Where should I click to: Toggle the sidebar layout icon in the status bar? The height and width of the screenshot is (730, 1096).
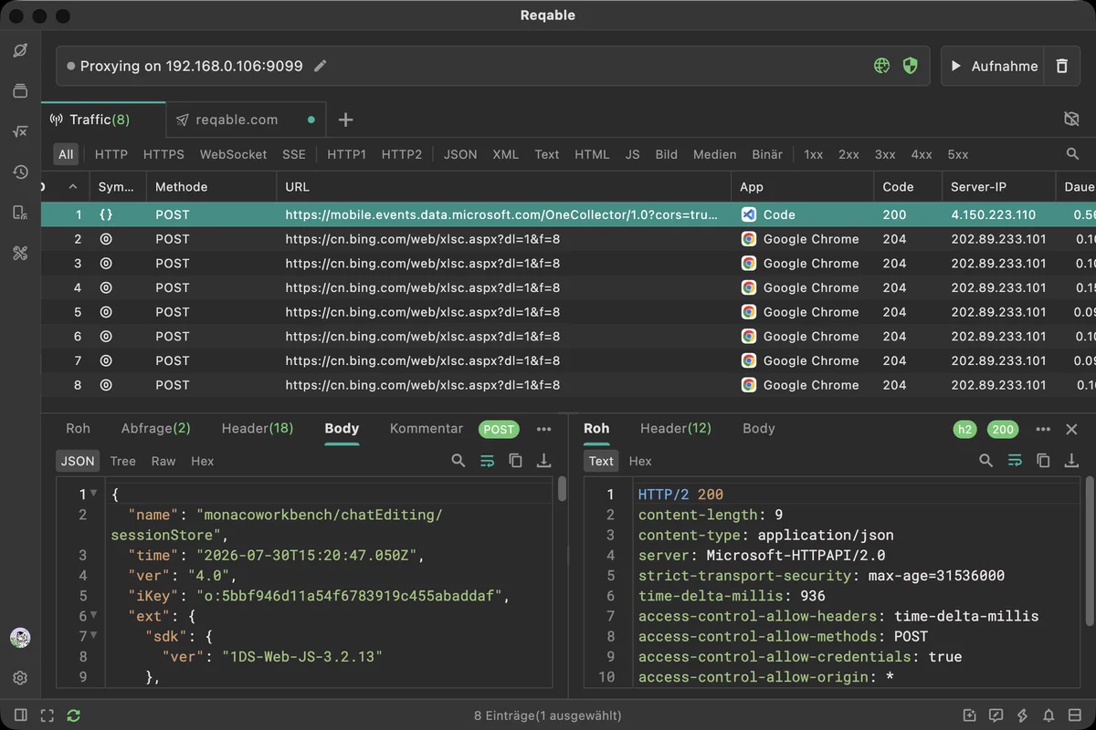tap(20, 715)
